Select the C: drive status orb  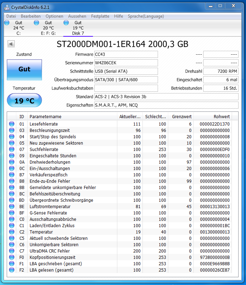[x=7, y=23]
